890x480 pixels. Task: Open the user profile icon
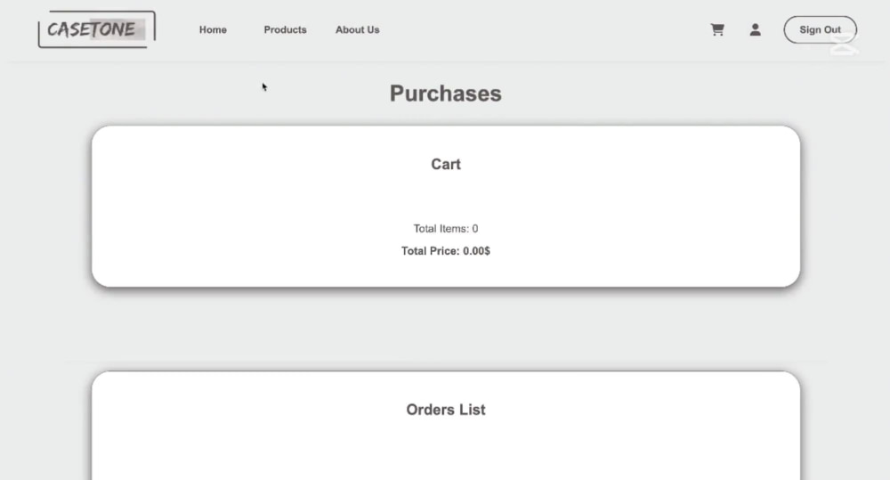click(x=755, y=29)
